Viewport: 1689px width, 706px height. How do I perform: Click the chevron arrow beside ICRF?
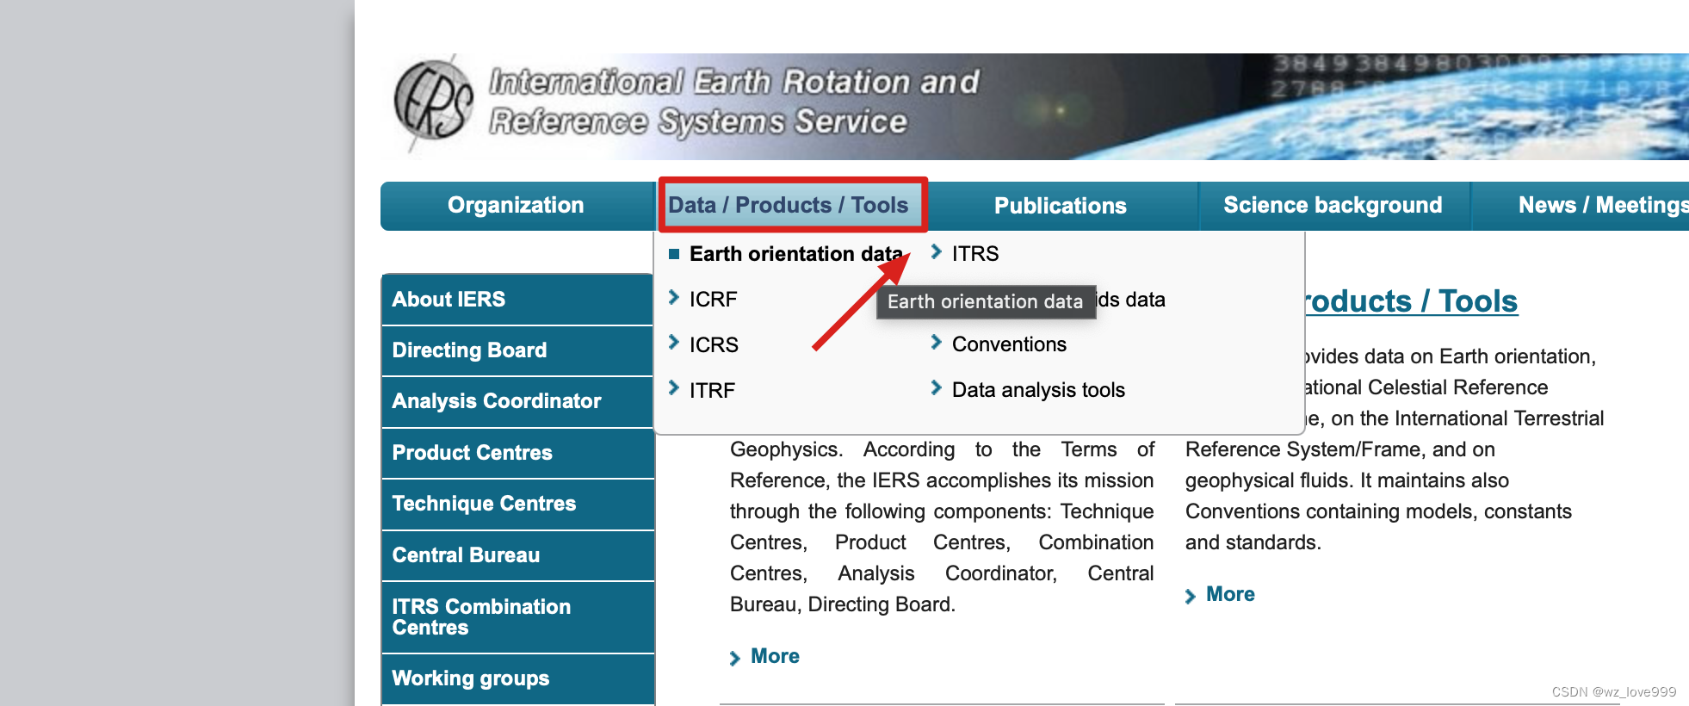pos(674,297)
